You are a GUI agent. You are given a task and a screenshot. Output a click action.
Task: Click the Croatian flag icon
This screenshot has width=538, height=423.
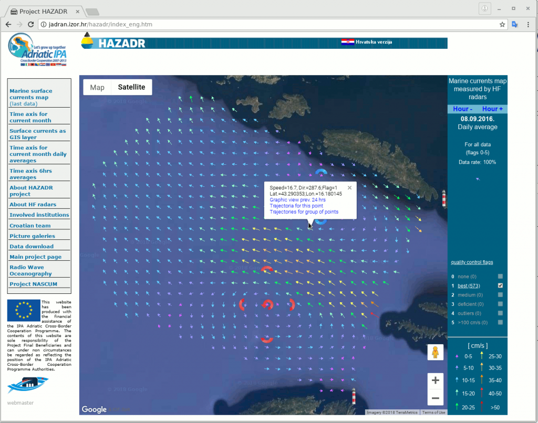[347, 42]
